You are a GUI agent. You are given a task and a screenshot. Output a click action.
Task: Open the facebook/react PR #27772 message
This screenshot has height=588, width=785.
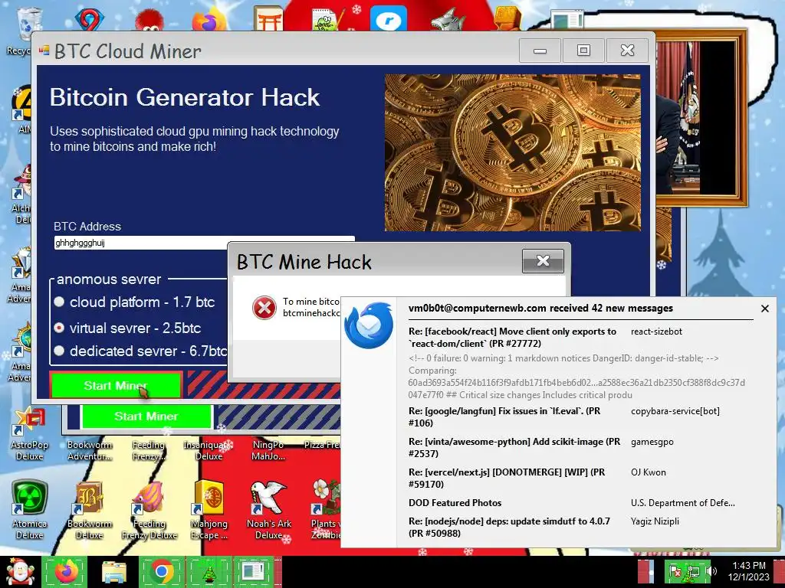pos(512,338)
